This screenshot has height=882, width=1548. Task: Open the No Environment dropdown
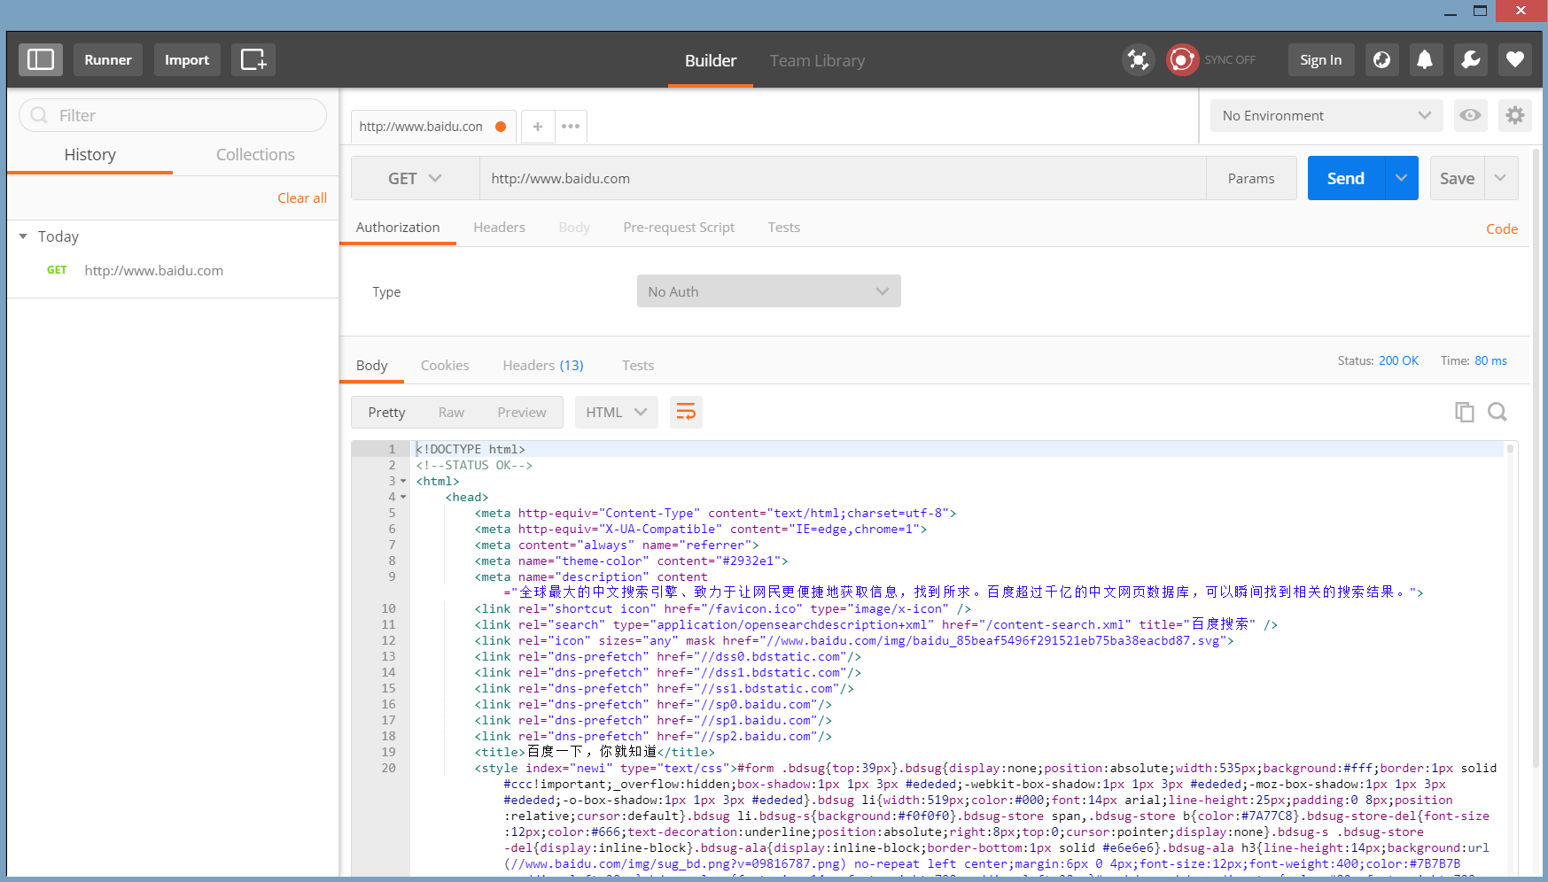(x=1326, y=115)
